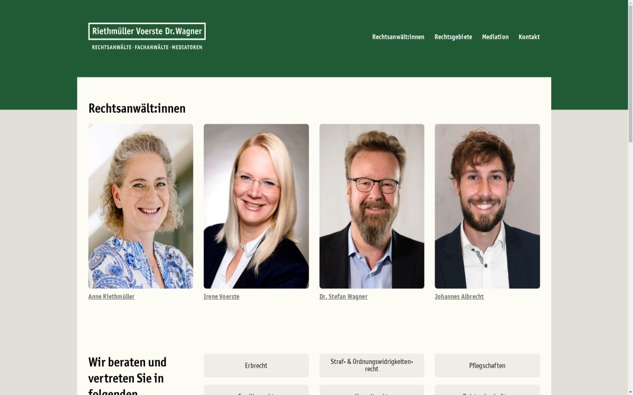Viewport: 633px width, 395px height.
Task: Click Johannes Albrecht's portrait photo
Action: 487,206
